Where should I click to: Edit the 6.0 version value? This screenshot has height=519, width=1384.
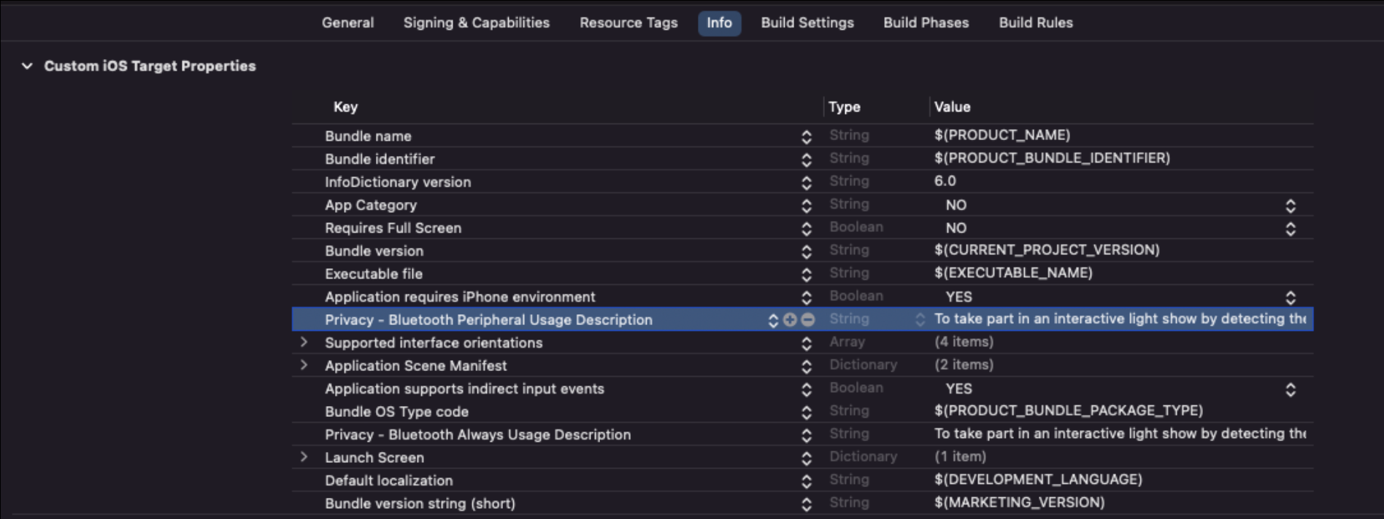tap(945, 181)
